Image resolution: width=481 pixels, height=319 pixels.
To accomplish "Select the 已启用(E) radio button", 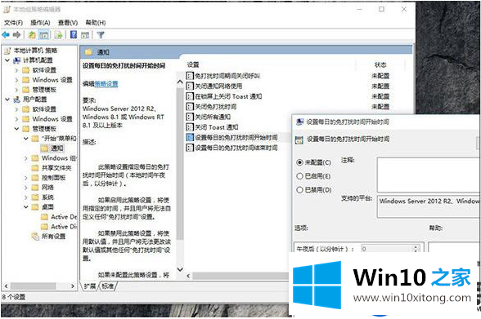I will pos(299,176).
